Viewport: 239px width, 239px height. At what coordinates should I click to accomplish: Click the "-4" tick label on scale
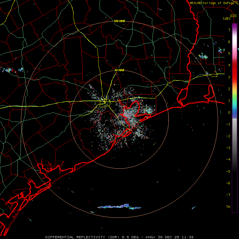tap(228, 159)
